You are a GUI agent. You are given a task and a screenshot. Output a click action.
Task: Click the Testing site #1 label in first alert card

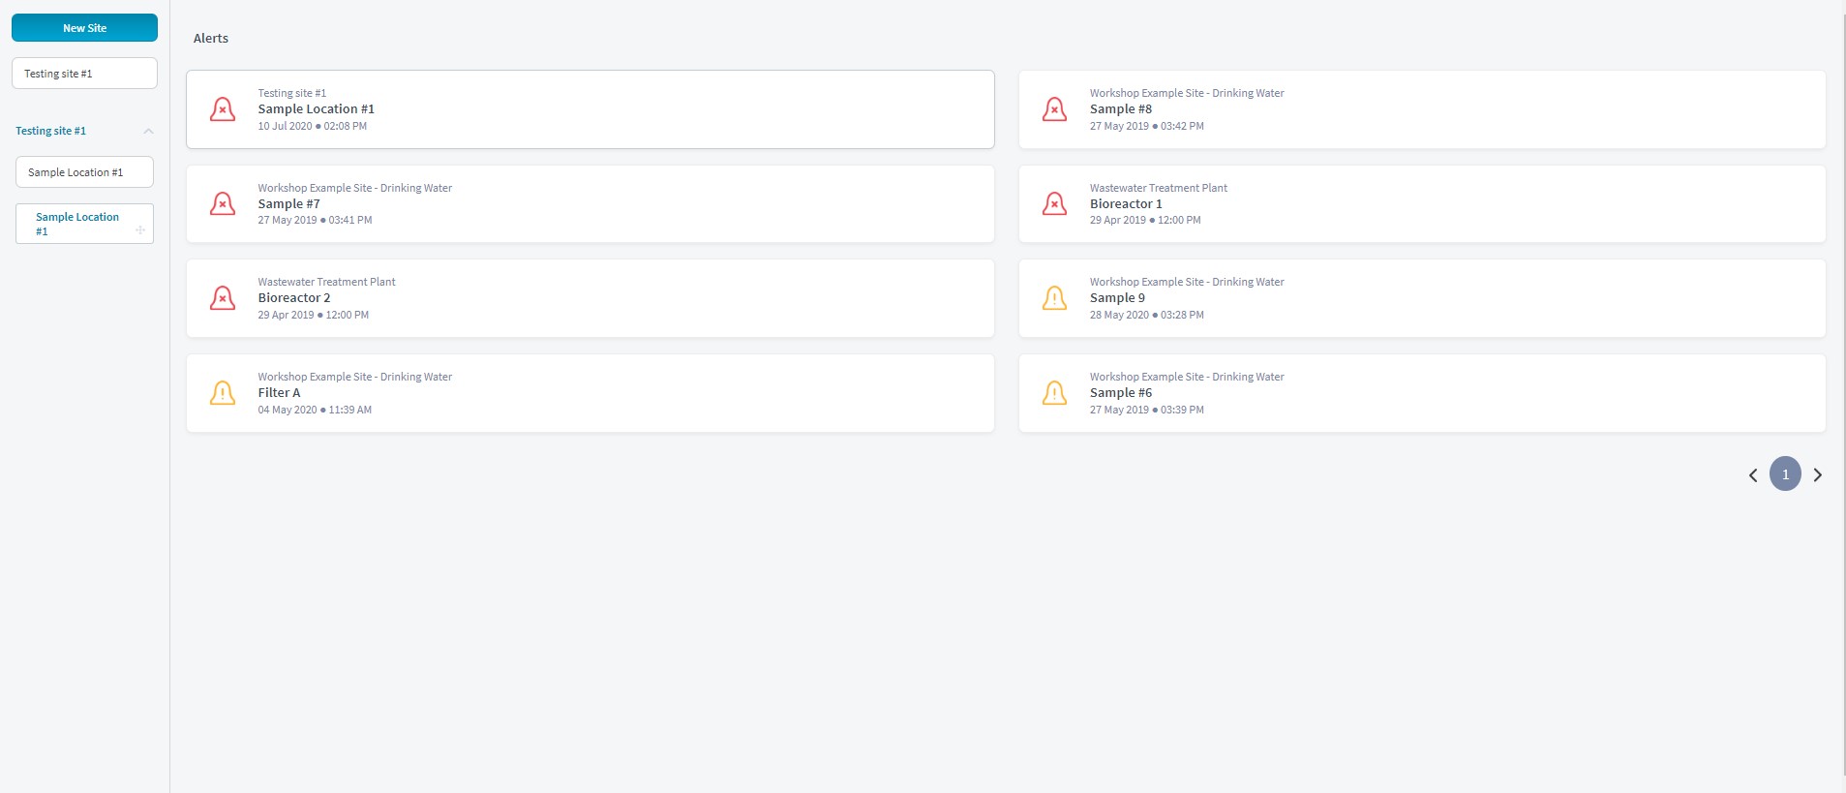coord(291,93)
